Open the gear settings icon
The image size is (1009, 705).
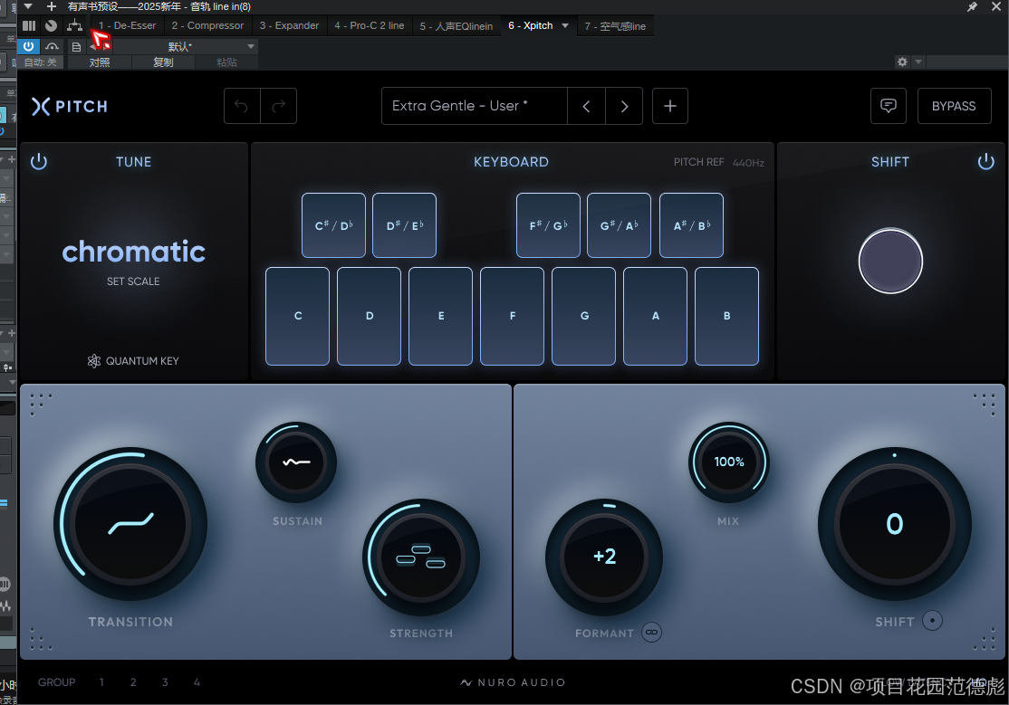click(x=902, y=62)
